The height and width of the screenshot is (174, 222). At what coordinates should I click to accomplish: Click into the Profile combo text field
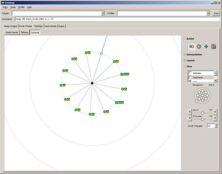click(x=162, y=13)
